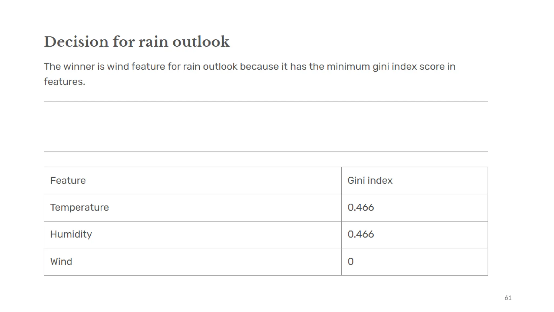Click the slide number 61
Image resolution: width=554 pixels, height=312 pixels.
tap(508, 298)
